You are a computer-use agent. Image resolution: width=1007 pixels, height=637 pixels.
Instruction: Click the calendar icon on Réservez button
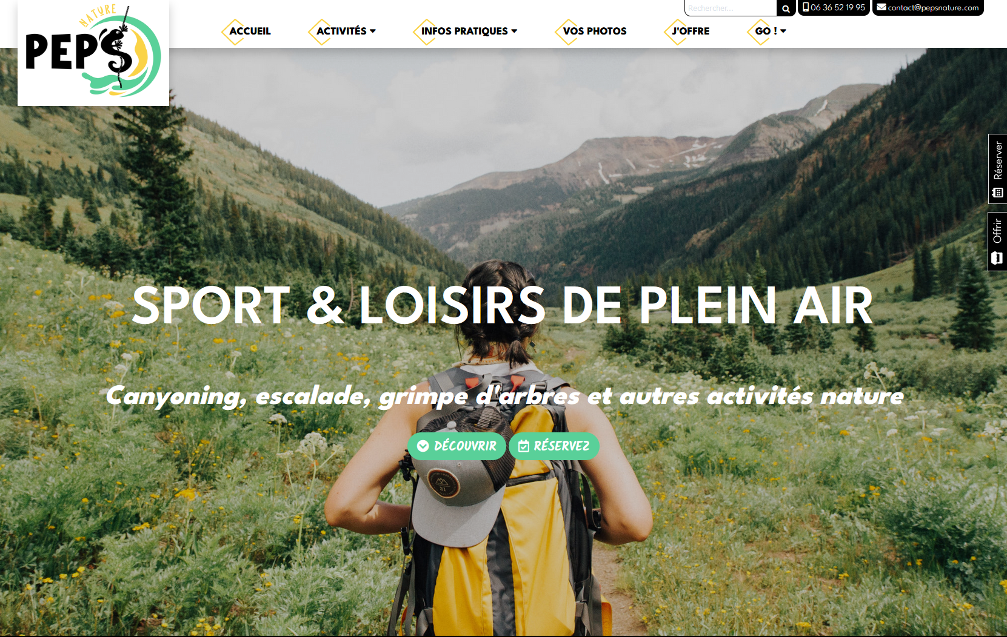(524, 446)
